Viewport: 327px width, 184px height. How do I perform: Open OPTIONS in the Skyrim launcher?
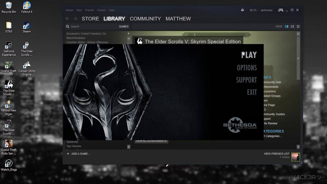click(x=247, y=68)
